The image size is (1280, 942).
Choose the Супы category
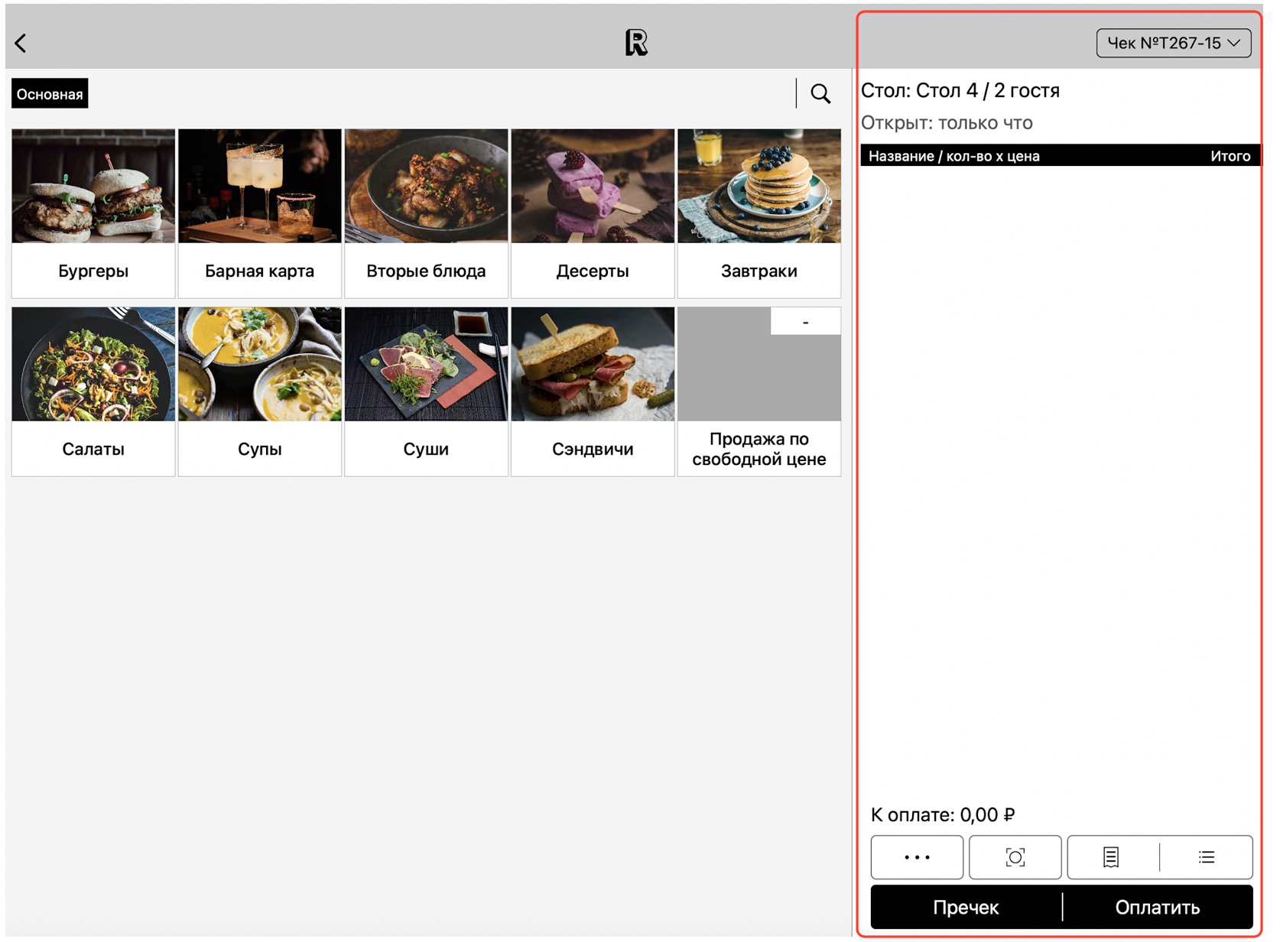point(259,391)
